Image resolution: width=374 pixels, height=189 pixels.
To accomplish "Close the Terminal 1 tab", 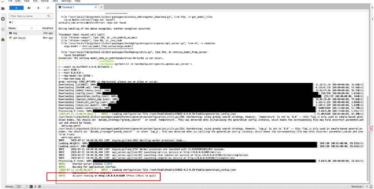I will [x=95, y=7].
